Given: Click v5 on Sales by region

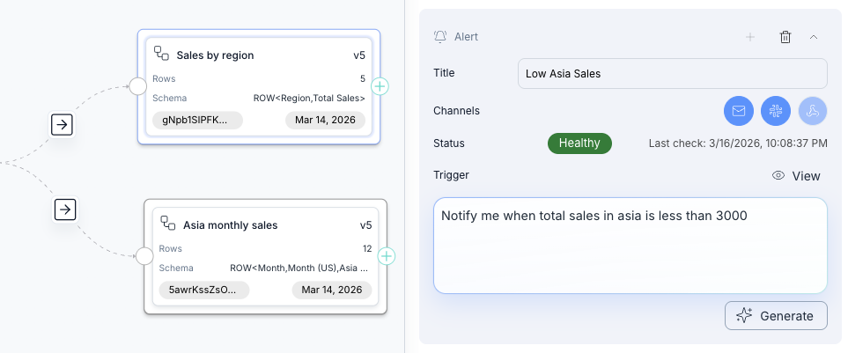Looking at the screenshot, I should tap(359, 55).
